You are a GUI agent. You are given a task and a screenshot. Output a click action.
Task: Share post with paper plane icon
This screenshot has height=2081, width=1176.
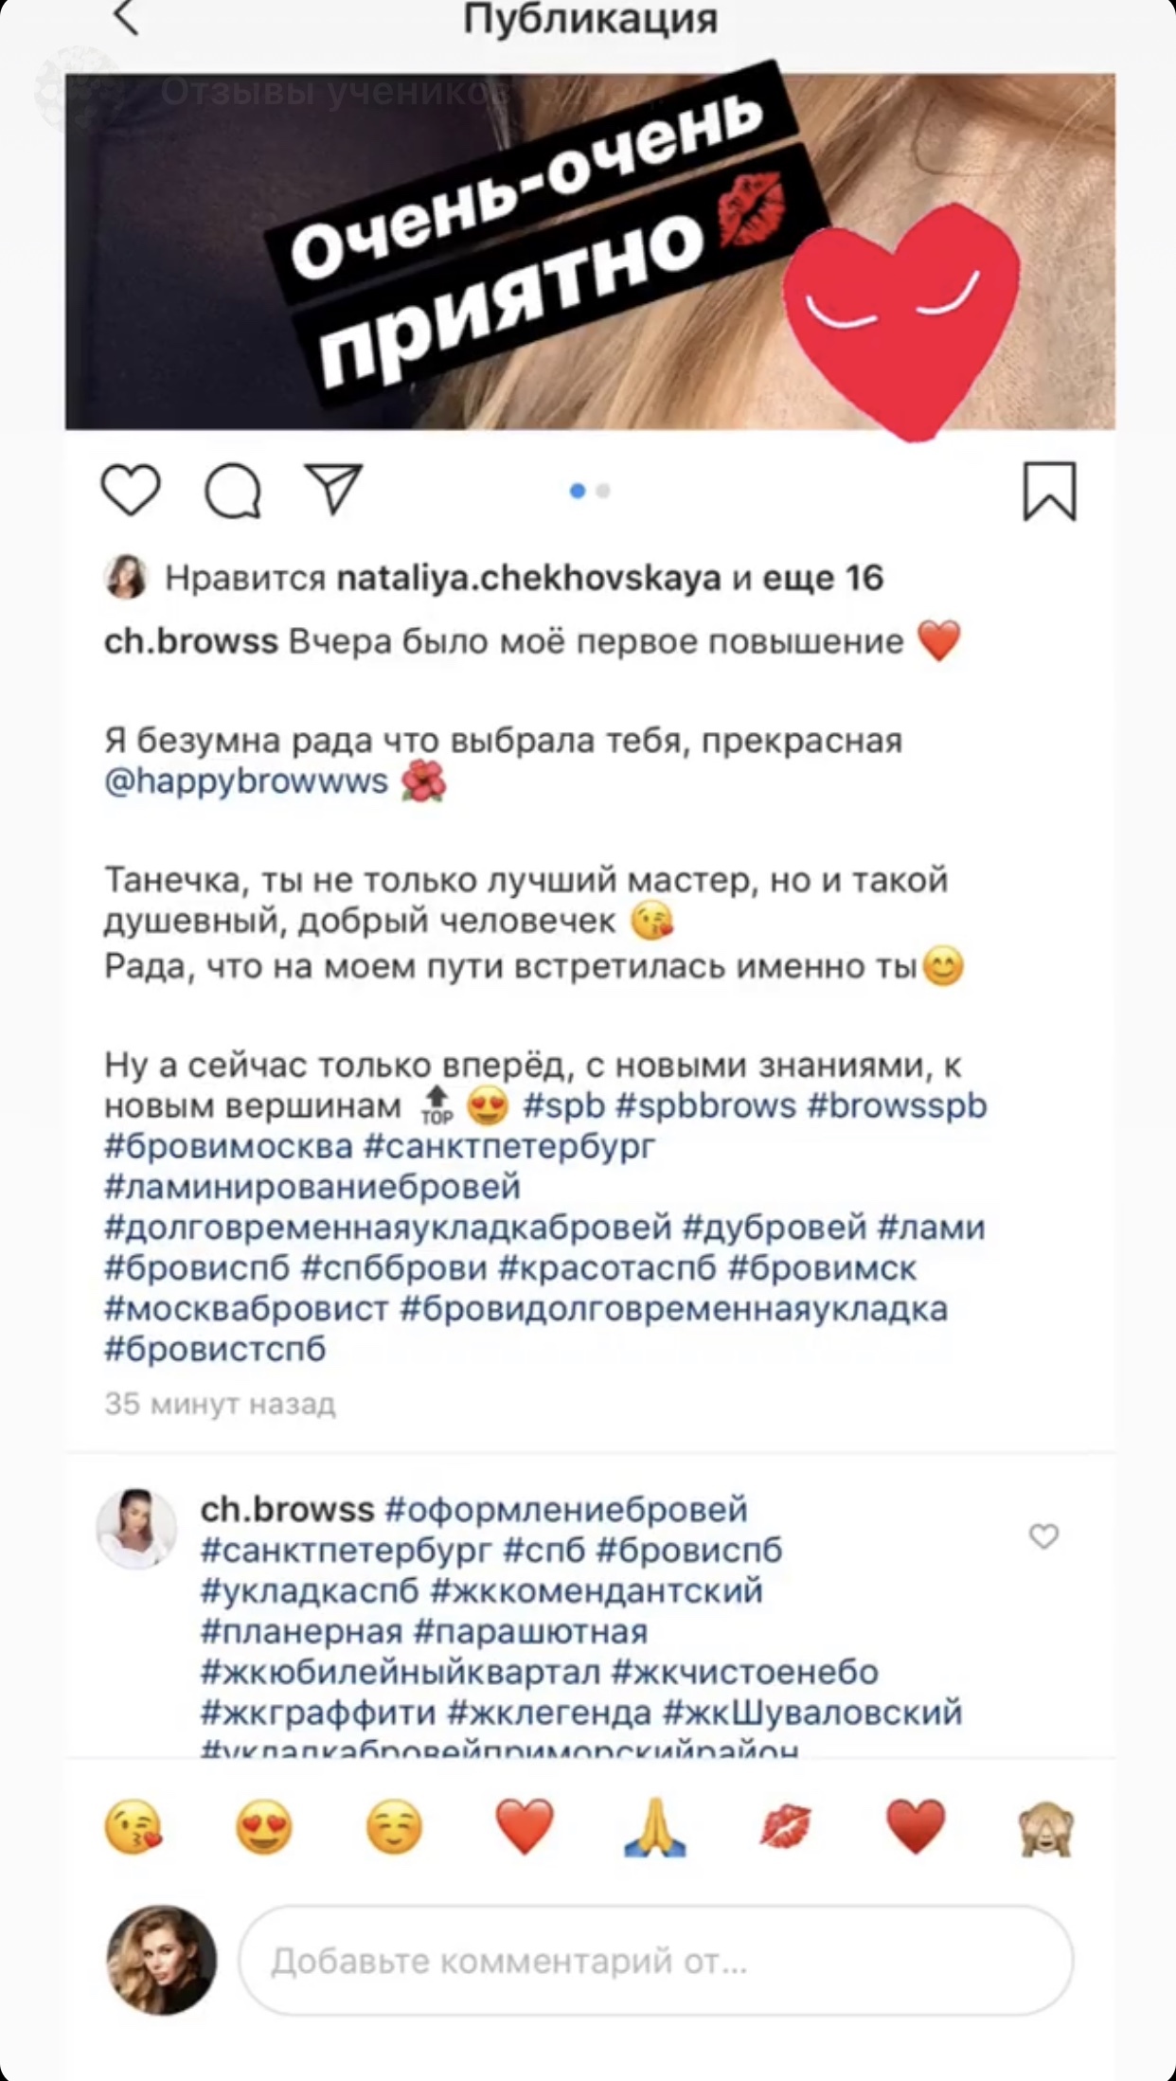pyautogui.click(x=333, y=490)
